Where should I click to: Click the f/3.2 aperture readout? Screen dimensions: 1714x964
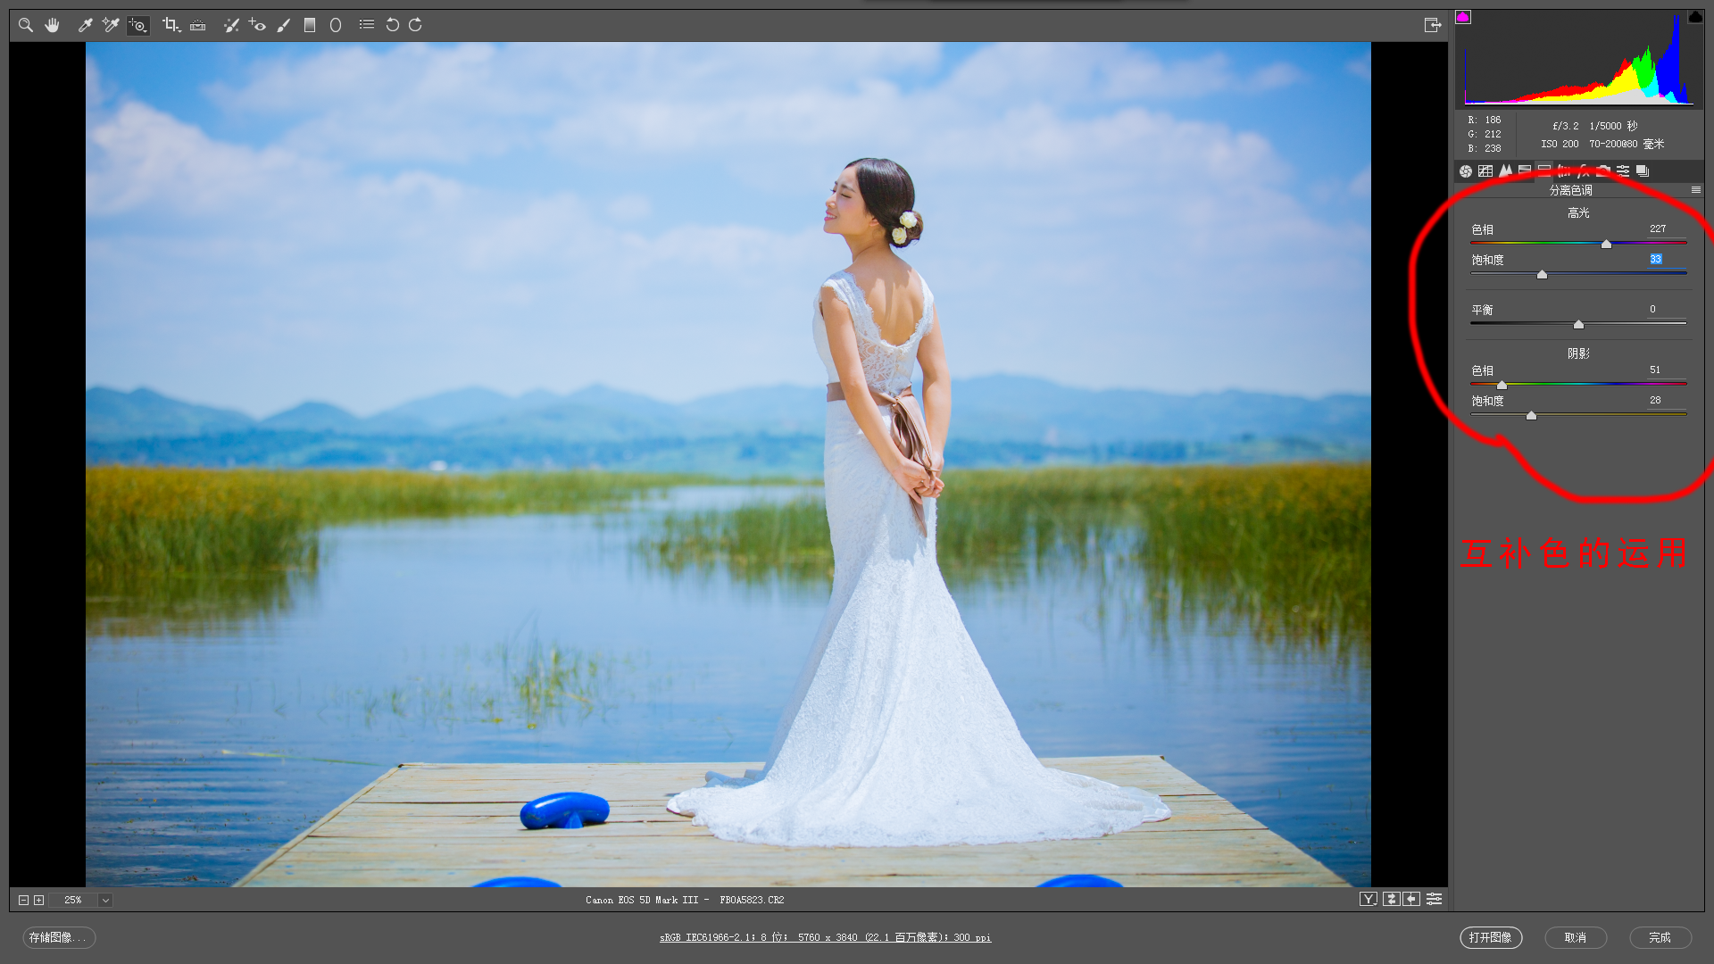tap(1566, 126)
